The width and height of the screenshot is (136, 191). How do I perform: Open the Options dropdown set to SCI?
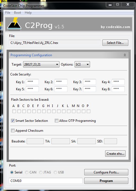pos(82,64)
